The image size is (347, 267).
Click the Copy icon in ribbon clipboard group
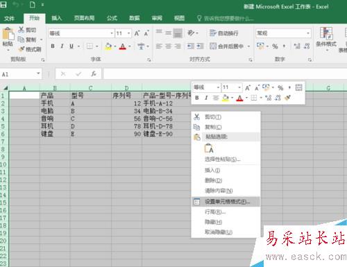point(22,40)
